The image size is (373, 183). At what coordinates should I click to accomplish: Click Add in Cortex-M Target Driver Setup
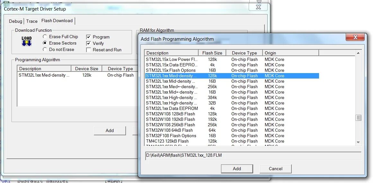tap(110, 130)
